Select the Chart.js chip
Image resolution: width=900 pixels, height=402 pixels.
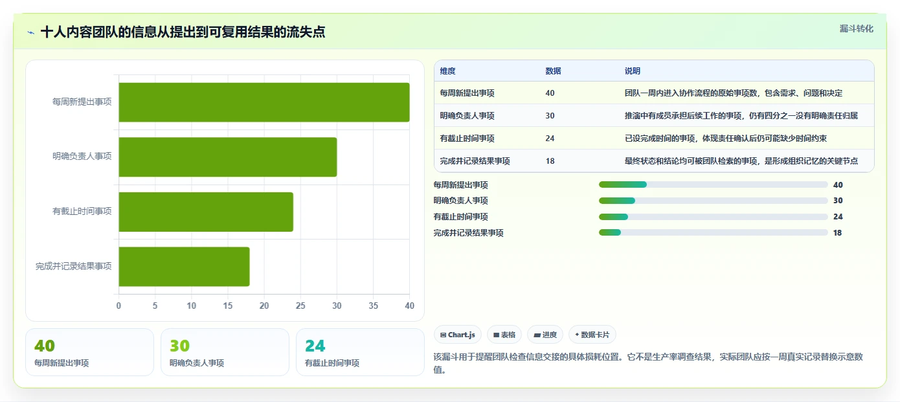click(x=458, y=335)
